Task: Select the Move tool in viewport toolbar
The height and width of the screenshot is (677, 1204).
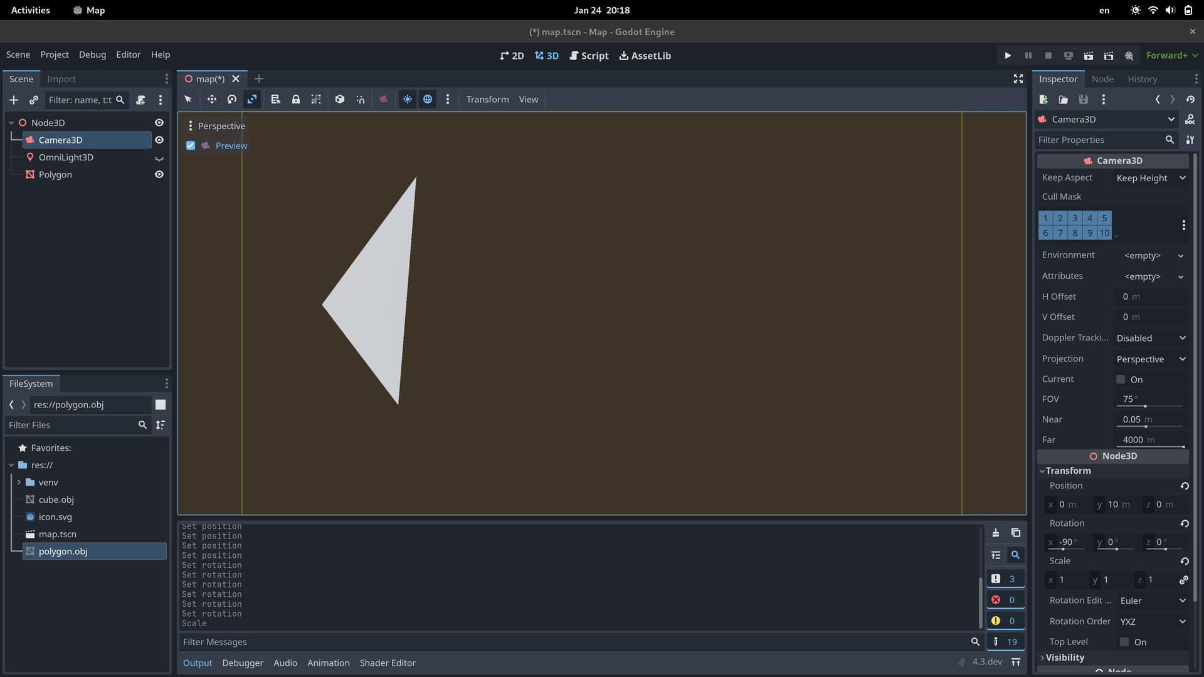Action: click(211, 99)
